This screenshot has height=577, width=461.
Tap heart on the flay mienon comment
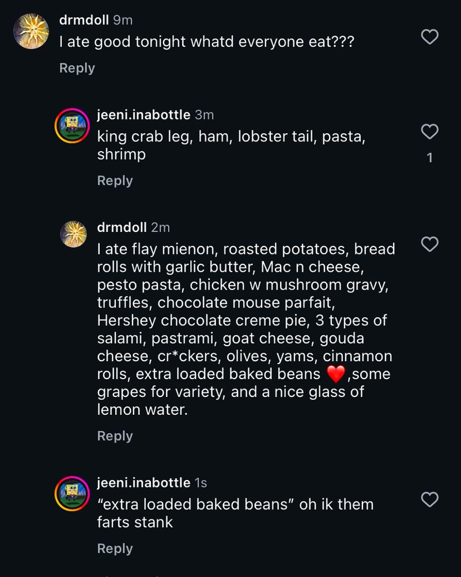[x=430, y=245]
